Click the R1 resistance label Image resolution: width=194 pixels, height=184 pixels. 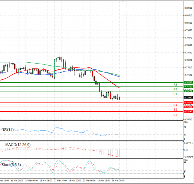[175, 94]
